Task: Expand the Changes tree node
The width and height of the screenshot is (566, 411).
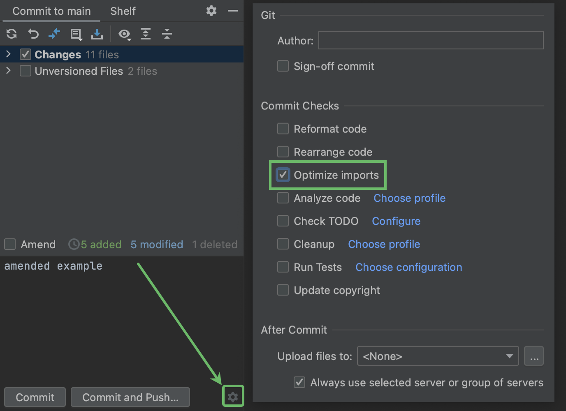Action: (8, 53)
